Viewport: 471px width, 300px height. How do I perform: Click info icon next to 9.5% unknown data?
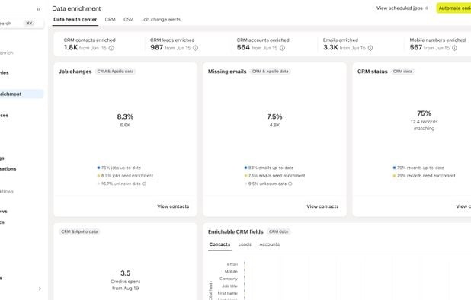coord(290,184)
